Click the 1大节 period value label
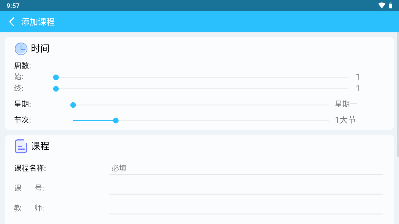 point(345,120)
